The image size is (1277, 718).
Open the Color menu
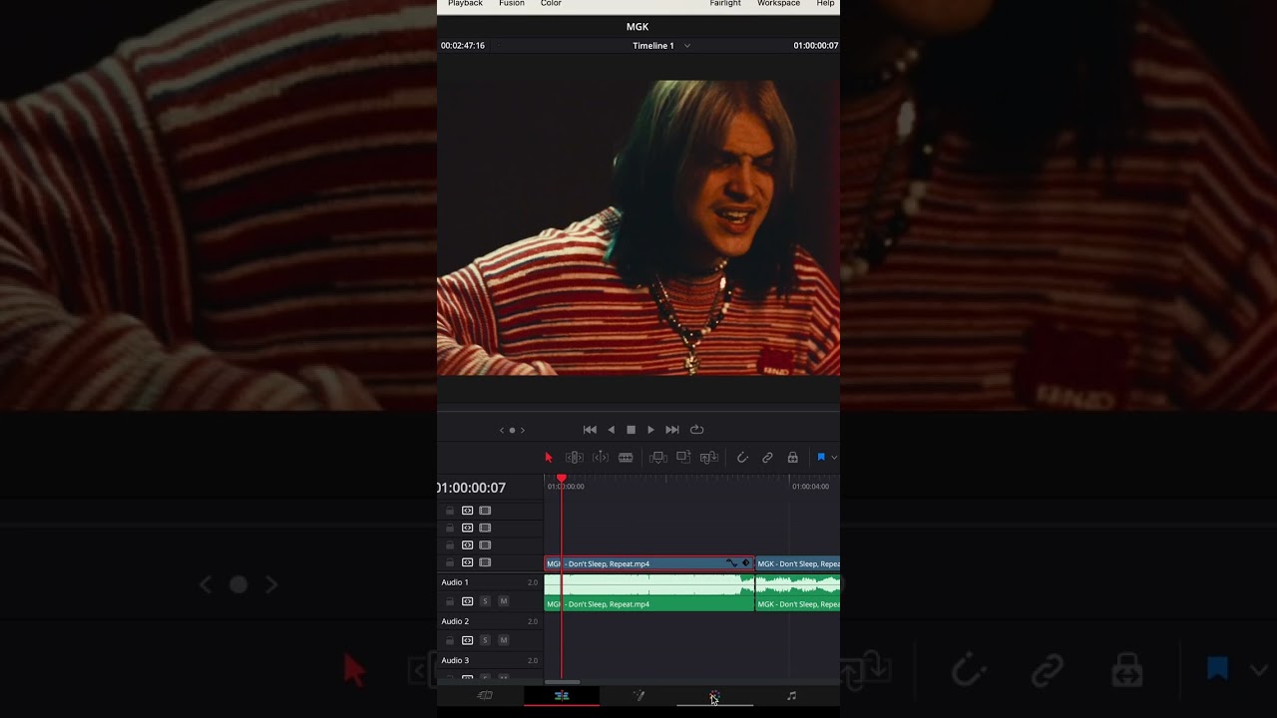[551, 4]
